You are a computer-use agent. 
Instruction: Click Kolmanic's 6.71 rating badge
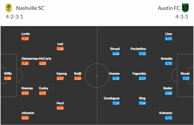[x=168, y=118]
